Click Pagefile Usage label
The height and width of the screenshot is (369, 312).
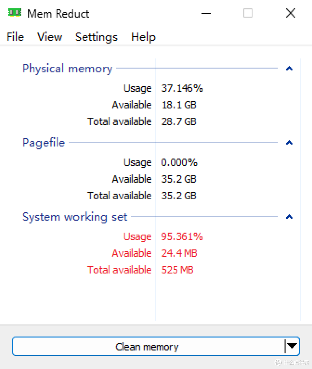138,162
